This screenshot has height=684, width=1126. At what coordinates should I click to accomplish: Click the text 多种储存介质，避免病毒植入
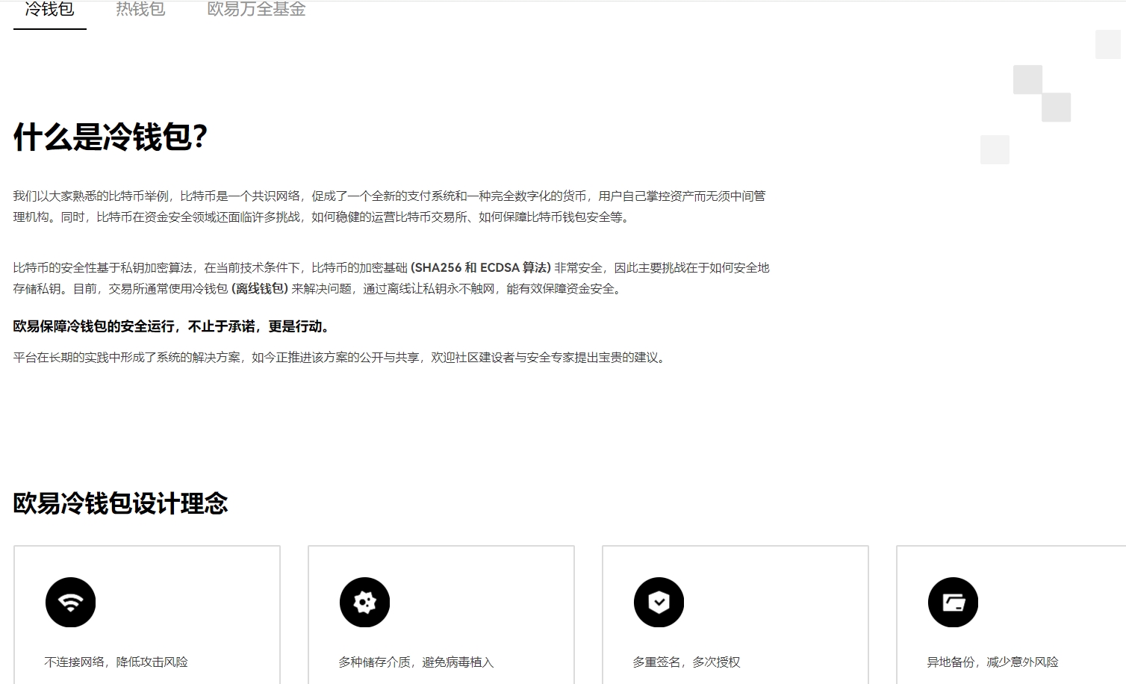tap(416, 662)
